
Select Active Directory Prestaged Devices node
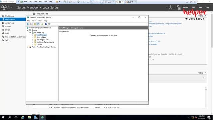[44, 47]
